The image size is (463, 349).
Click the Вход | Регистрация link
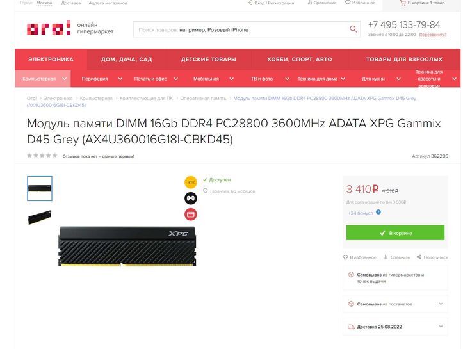pyautogui.click(x=273, y=3)
